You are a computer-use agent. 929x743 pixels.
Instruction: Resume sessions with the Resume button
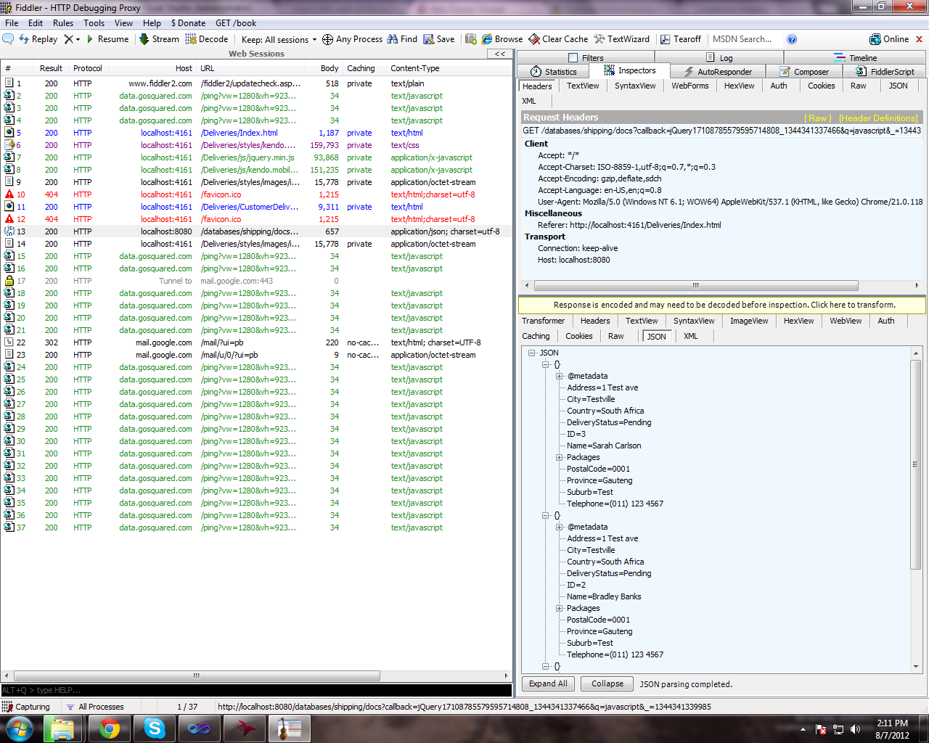107,39
